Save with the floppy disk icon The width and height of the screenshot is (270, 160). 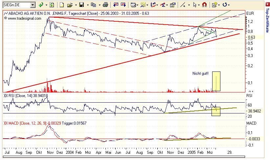click(81, 5)
